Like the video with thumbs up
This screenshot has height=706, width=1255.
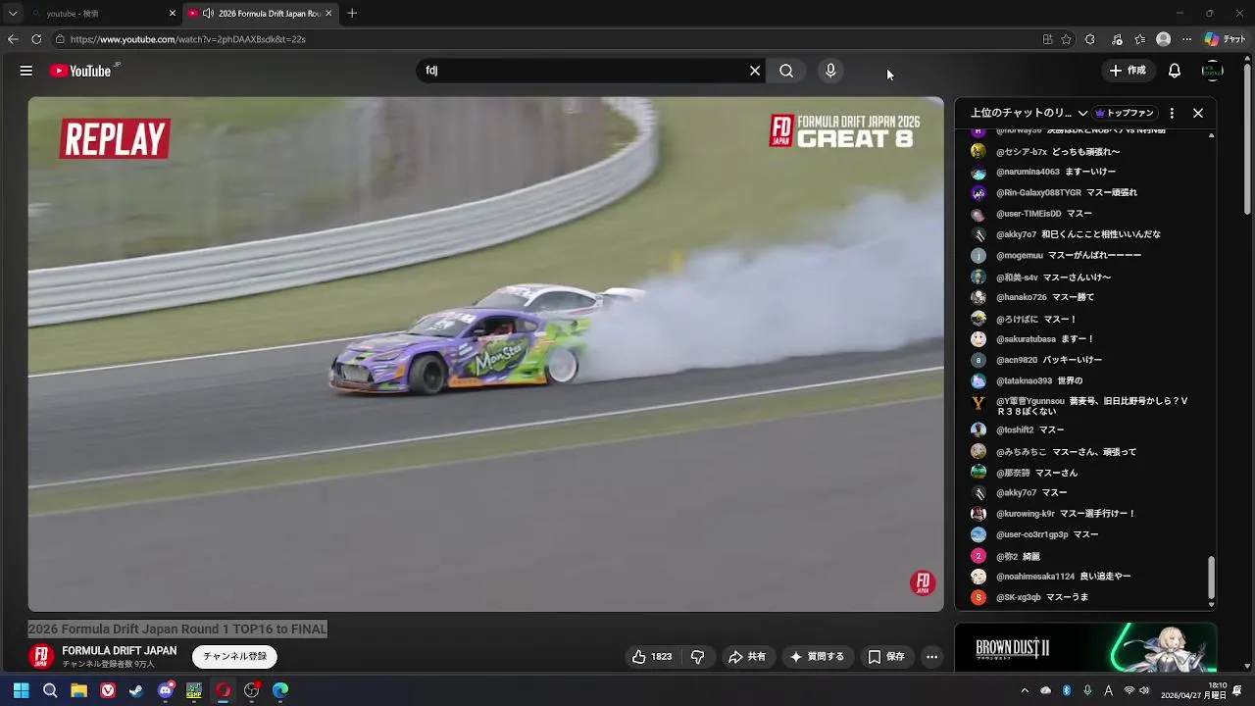click(x=652, y=657)
